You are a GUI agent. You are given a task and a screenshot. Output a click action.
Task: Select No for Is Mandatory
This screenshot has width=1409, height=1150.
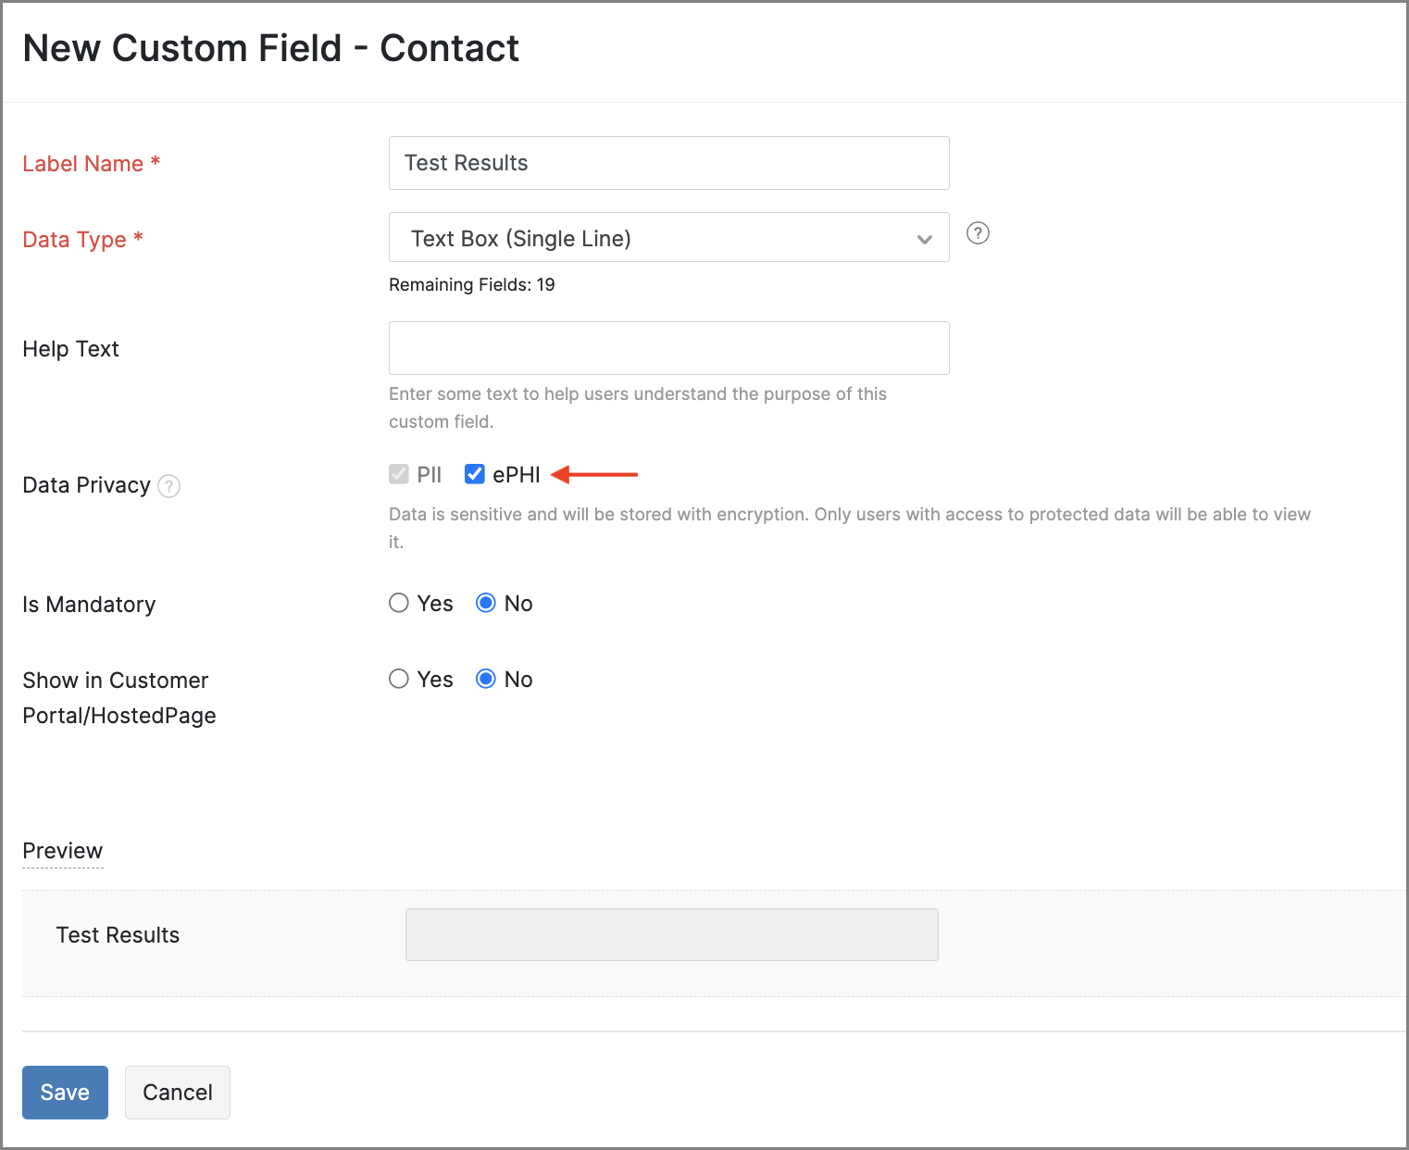pos(486,604)
